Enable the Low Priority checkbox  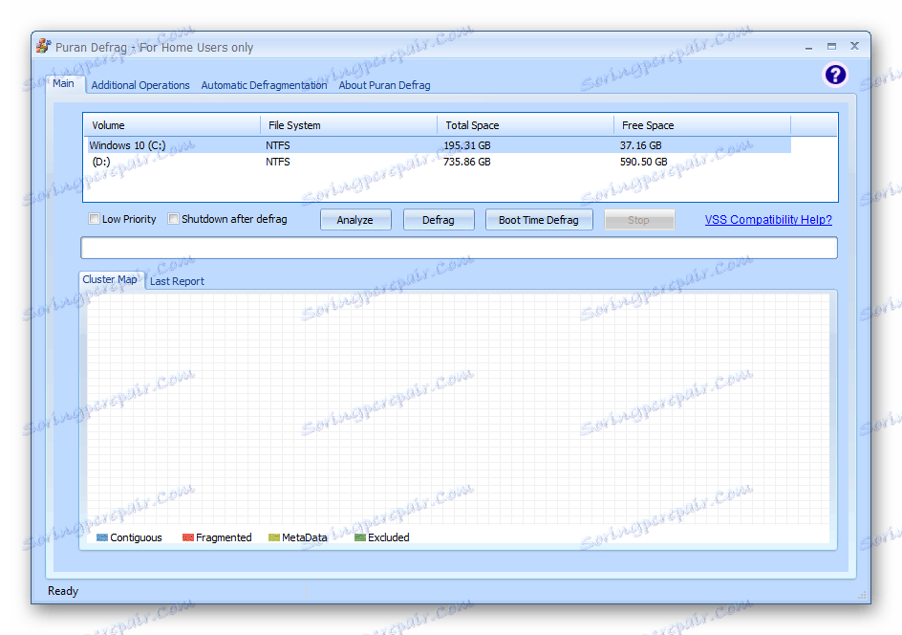coord(94,219)
